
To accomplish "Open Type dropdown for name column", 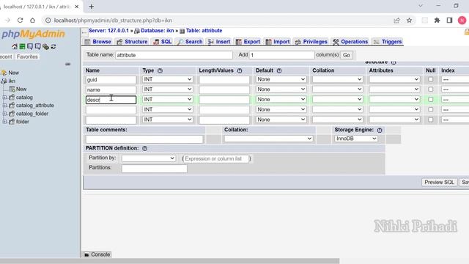I will coord(168,89).
